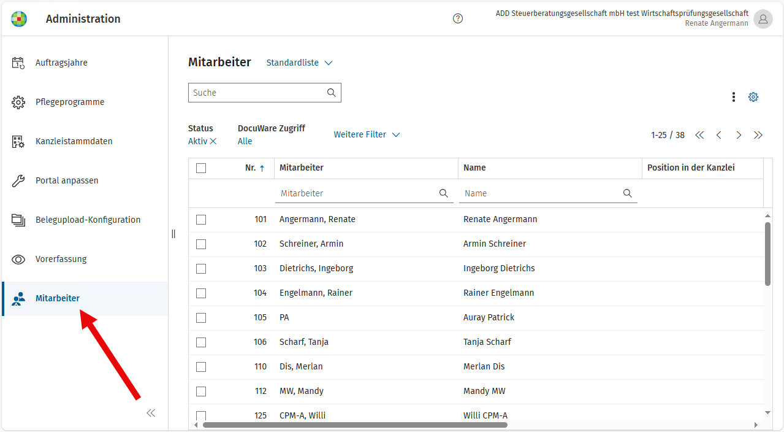
Task: Click the cell CPM-A, Willi
Action: [x=303, y=415]
